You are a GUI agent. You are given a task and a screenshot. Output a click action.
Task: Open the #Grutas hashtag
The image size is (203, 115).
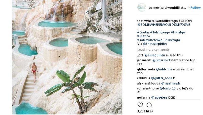[143, 32]
